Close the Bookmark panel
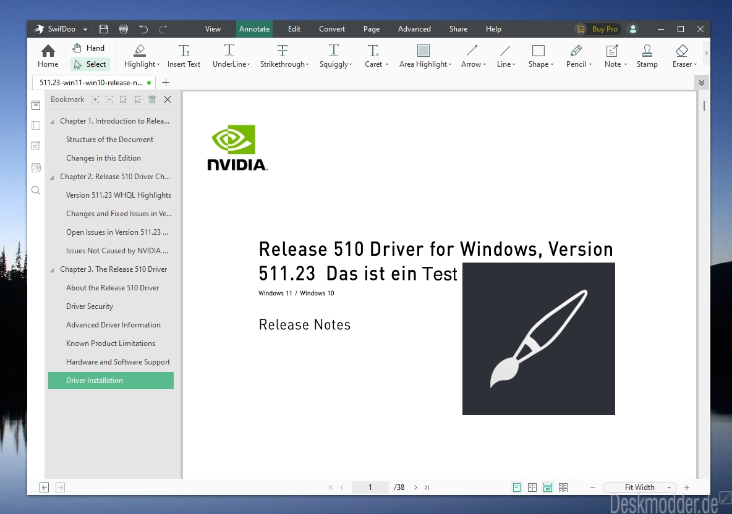Viewport: 732px width, 514px height. pos(168,99)
